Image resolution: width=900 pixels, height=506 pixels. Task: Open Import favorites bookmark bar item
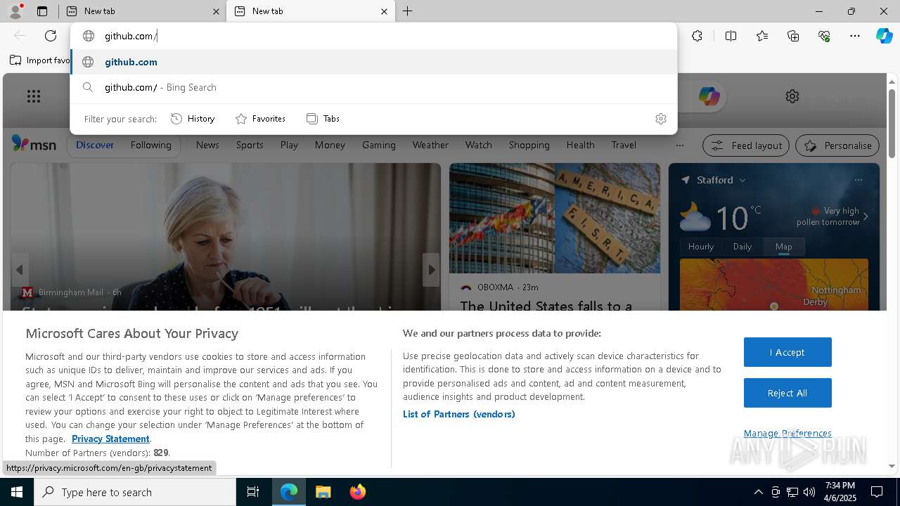tap(40, 60)
